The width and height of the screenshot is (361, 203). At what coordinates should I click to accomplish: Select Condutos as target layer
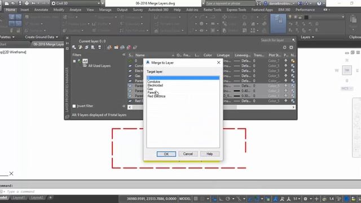click(x=153, y=82)
